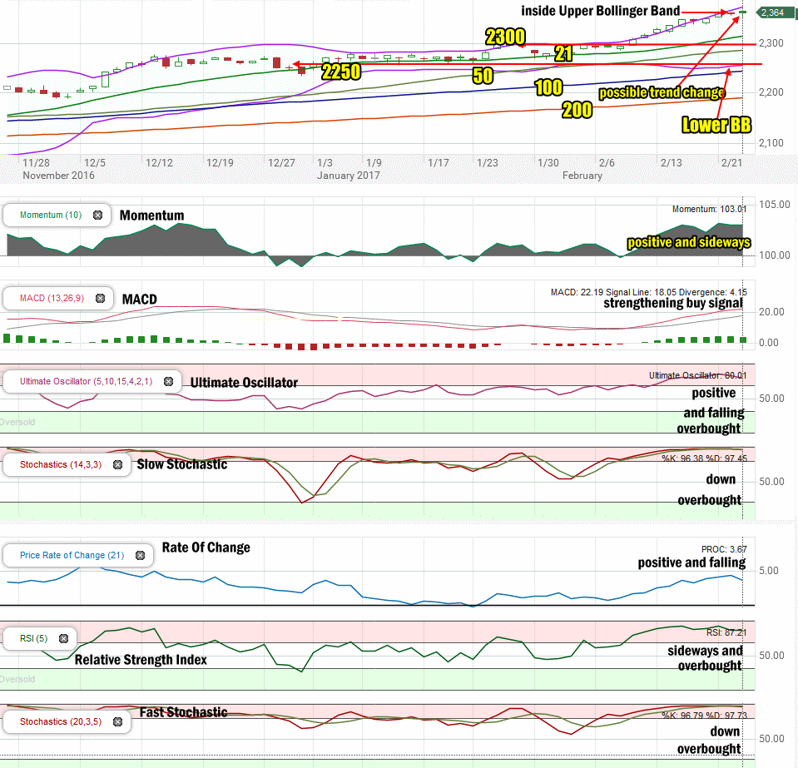798x768 pixels.
Task: Open Momentum (10) indicator settings
Action: point(51,216)
